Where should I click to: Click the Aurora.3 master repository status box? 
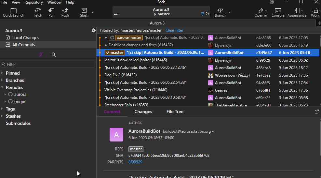pyautogui.click(x=161, y=12)
